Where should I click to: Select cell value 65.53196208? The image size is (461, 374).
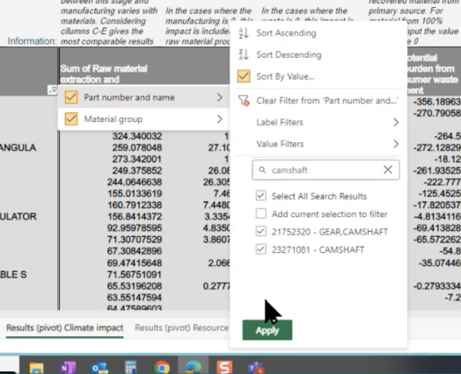135,286
